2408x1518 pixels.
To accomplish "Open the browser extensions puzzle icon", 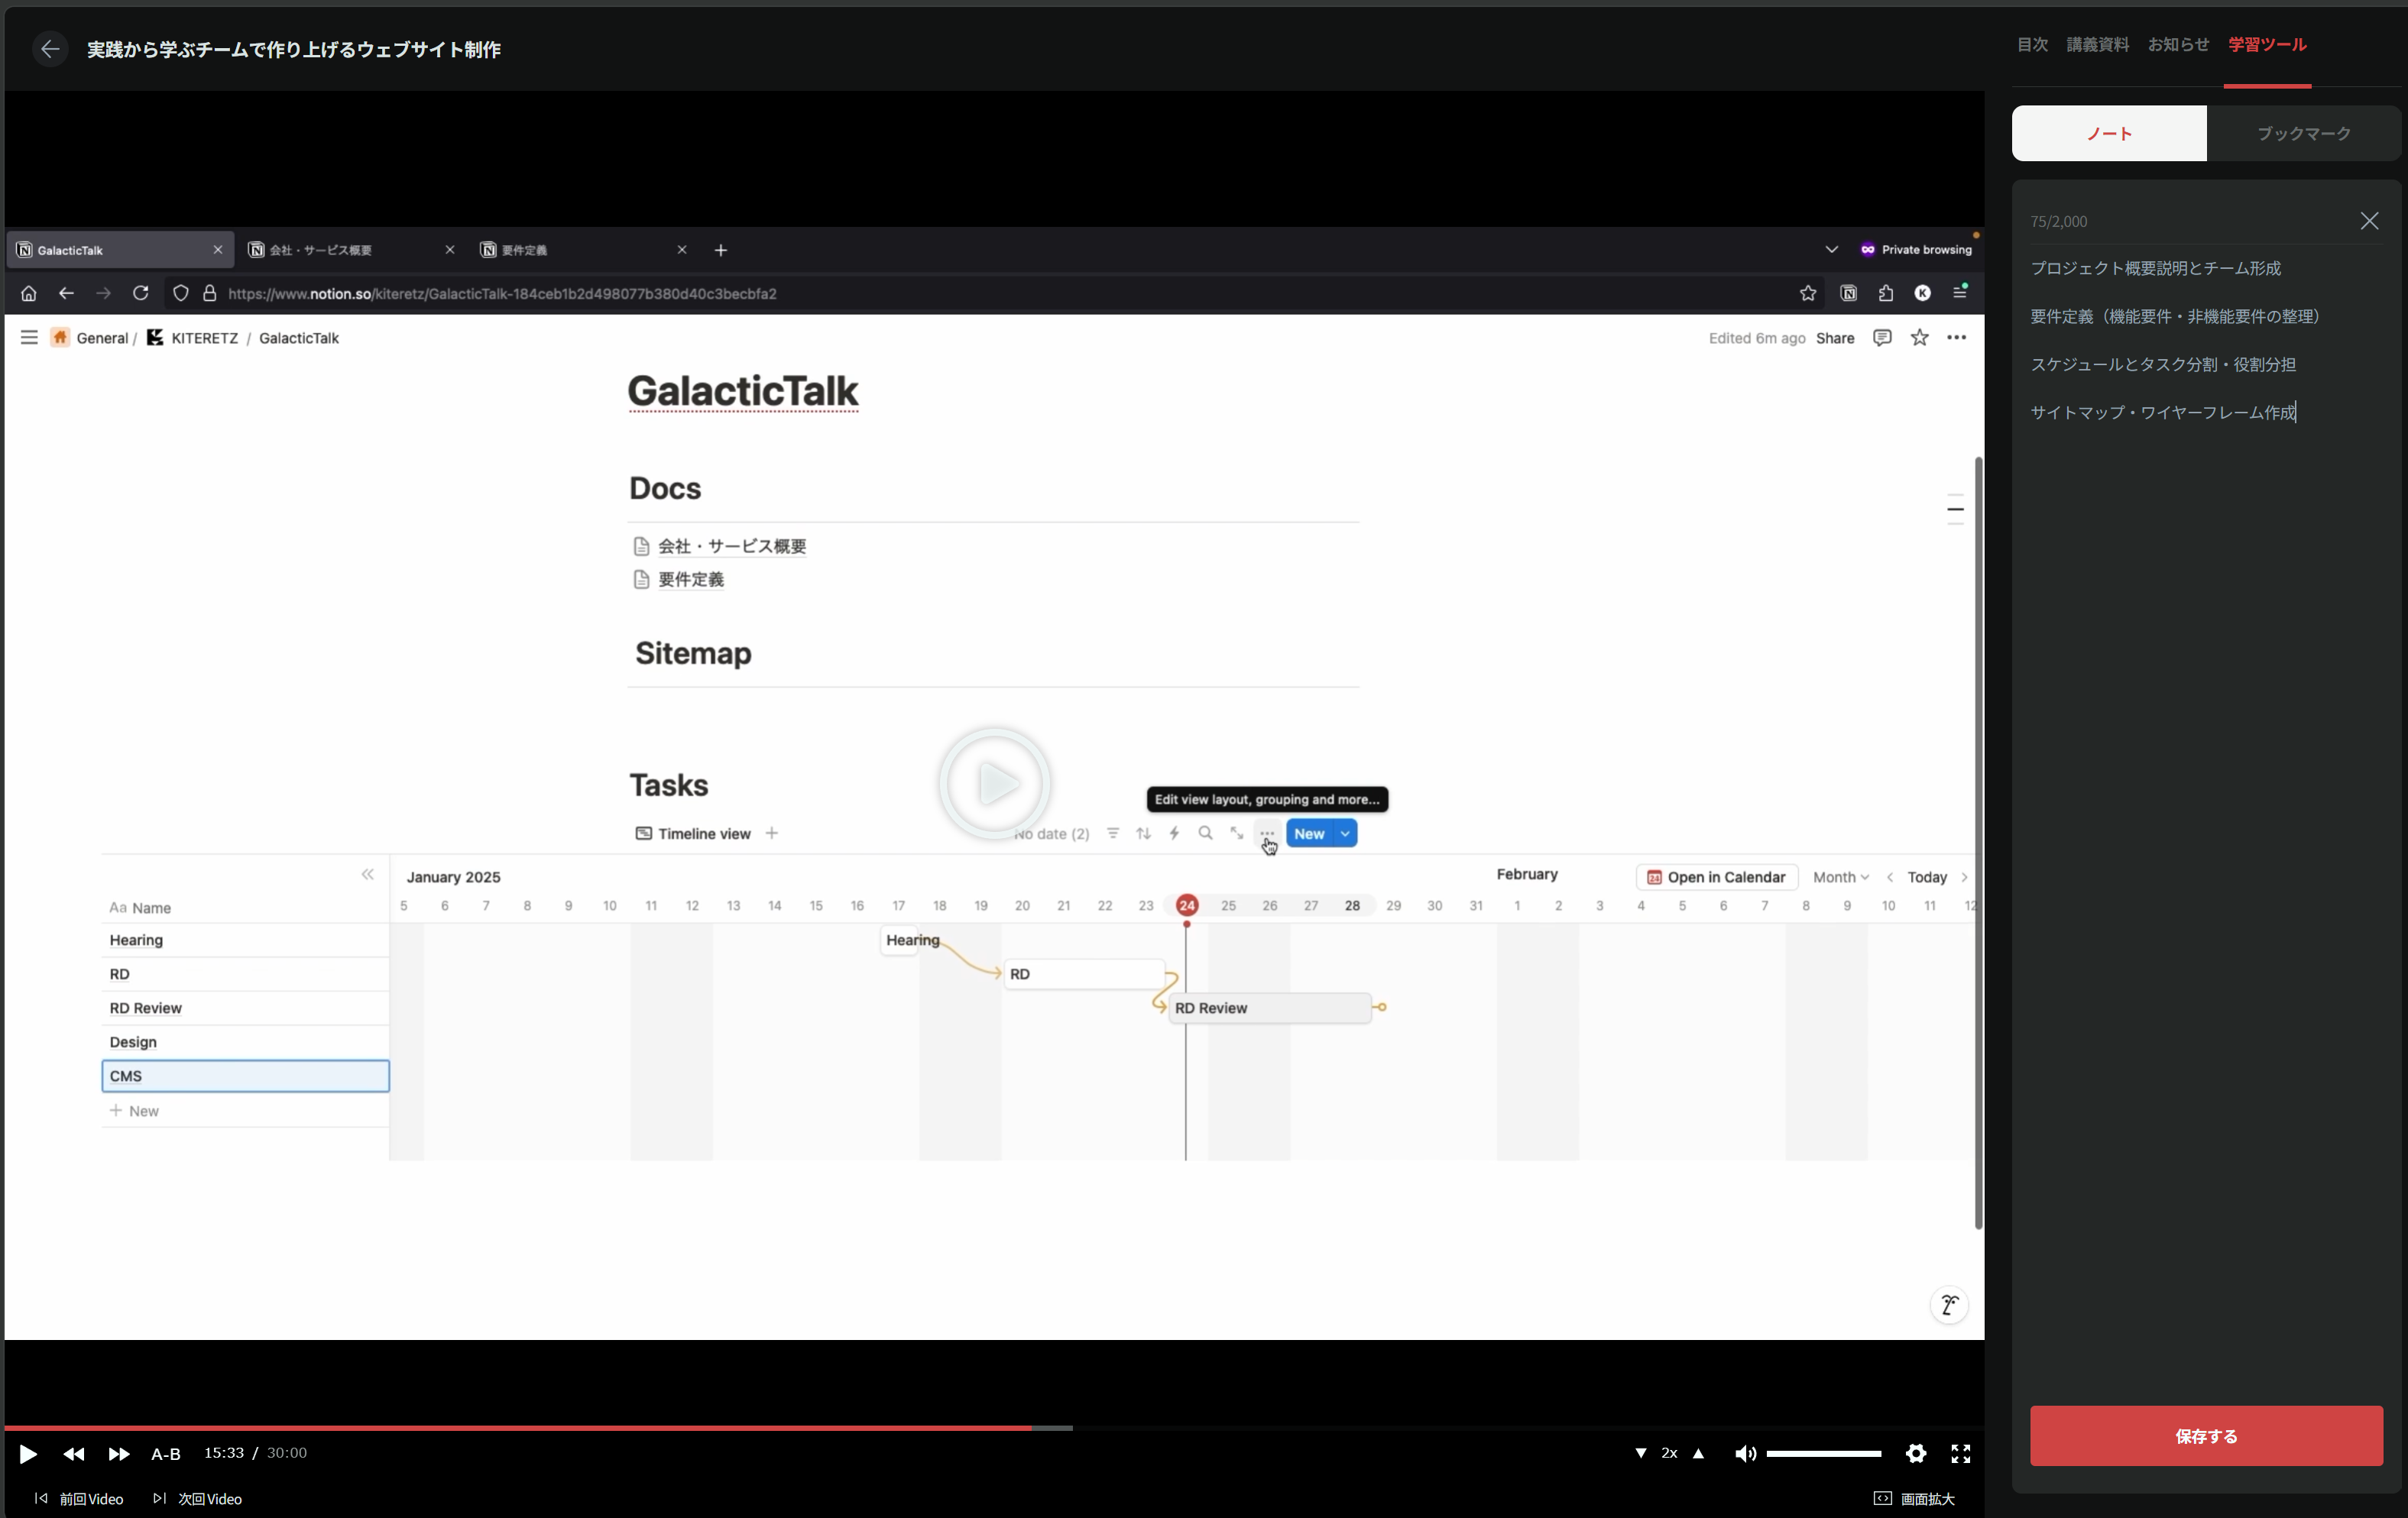I will pos(1885,293).
